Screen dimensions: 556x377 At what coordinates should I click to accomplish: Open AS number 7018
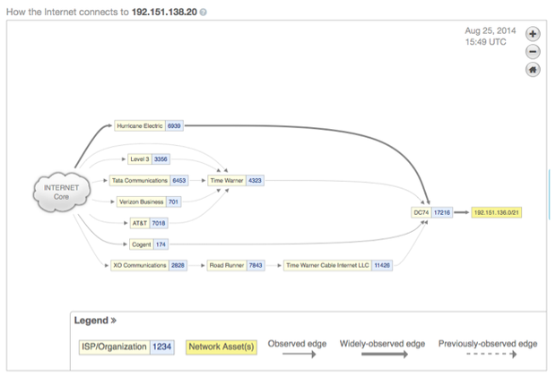[159, 223]
